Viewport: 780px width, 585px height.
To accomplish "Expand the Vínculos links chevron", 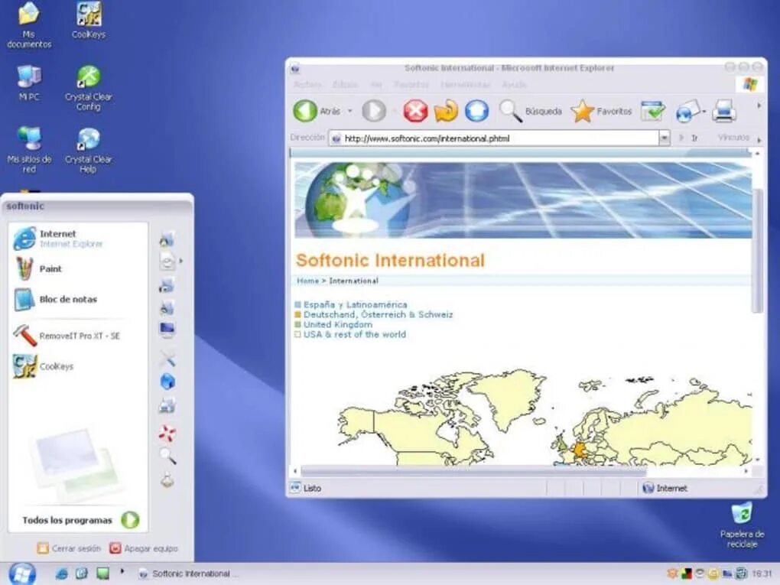I will (x=759, y=140).
